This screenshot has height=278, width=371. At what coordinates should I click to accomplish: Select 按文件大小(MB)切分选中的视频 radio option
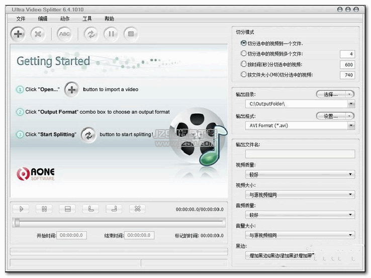tap(244, 75)
